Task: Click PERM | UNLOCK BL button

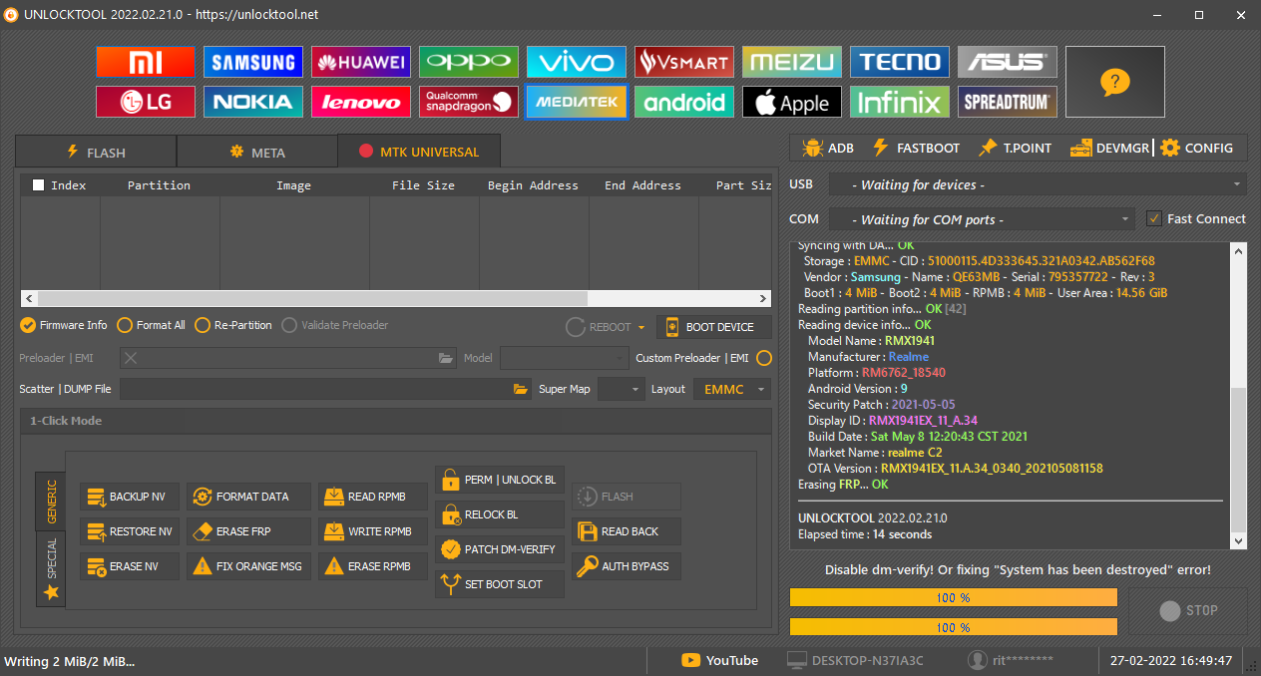Action: coord(500,480)
